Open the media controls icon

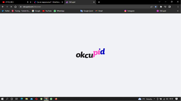(165, 7)
